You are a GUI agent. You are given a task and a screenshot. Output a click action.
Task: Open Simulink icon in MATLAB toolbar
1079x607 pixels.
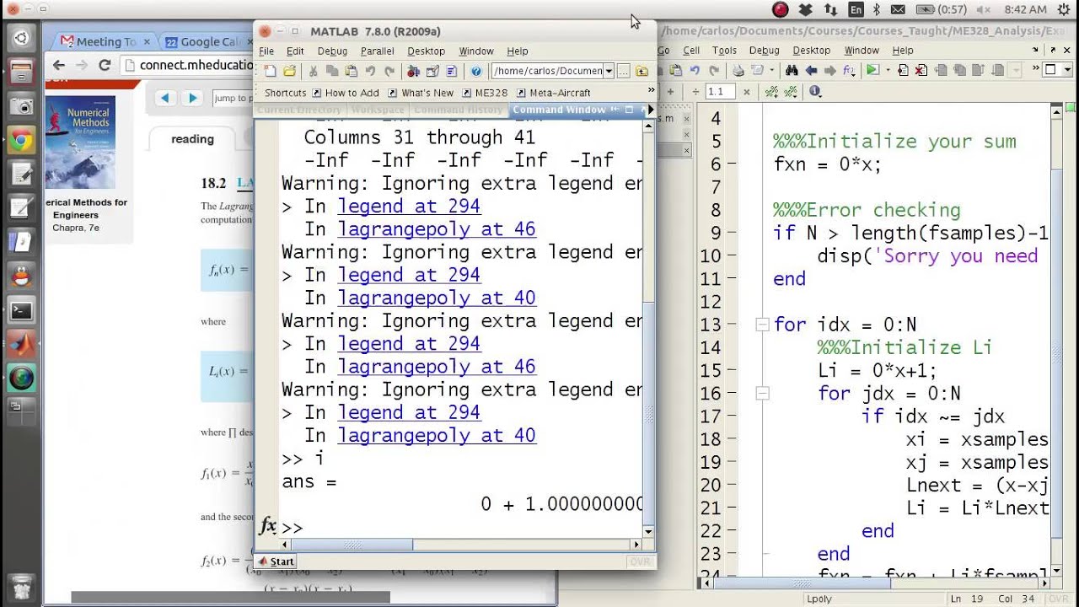pyautogui.click(x=413, y=72)
